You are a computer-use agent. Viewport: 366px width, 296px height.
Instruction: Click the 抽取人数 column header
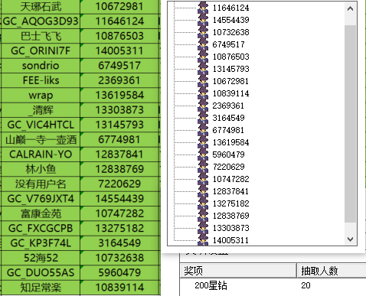point(332,271)
